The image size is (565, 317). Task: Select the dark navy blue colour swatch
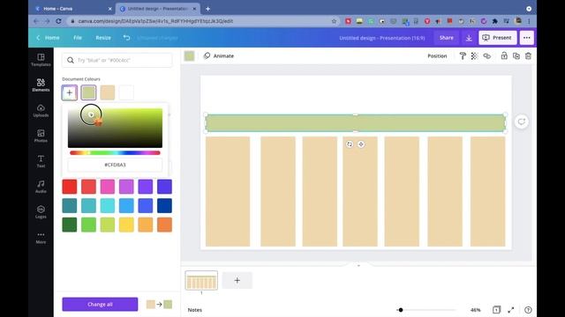(164, 205)
